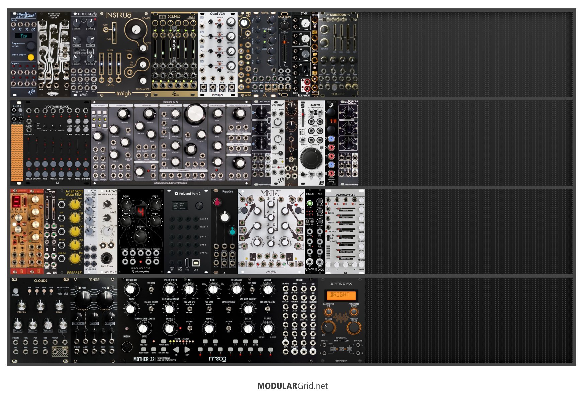Click the Space FX Program / Value knob
The height and width of the screenshot is (393, 586).
(354, 327)
